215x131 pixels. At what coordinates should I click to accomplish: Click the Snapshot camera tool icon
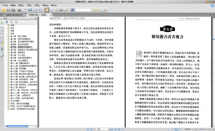pos(61,10)
